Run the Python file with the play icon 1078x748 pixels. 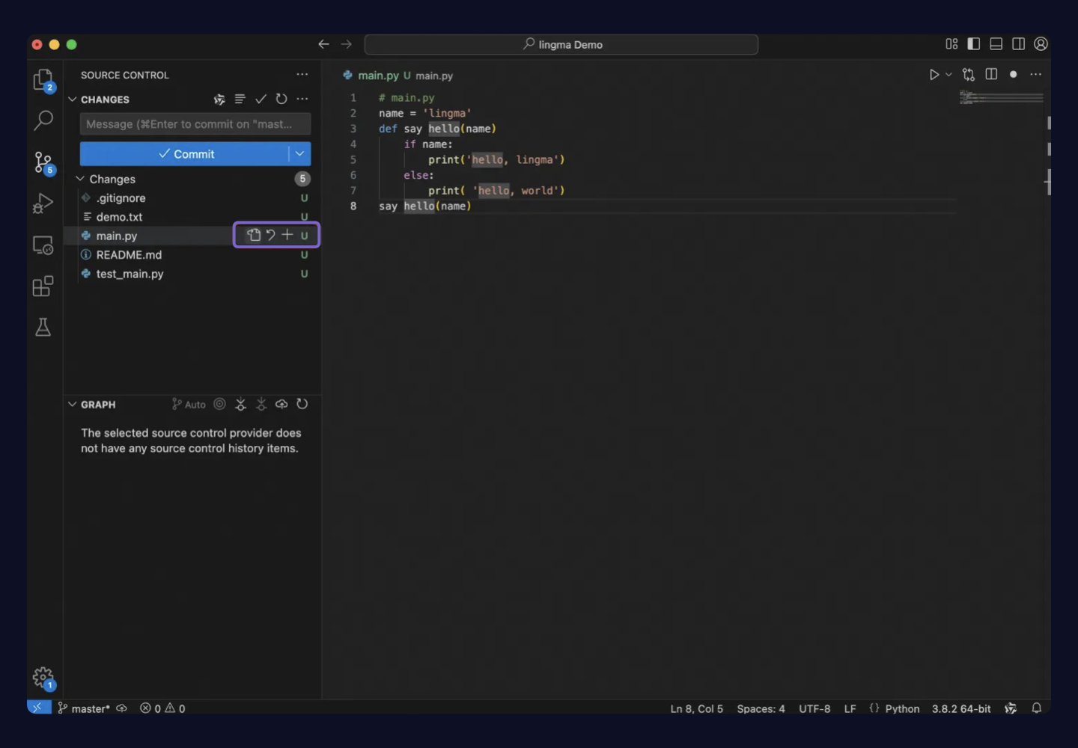pyautogui.click(x=934, y=75)
